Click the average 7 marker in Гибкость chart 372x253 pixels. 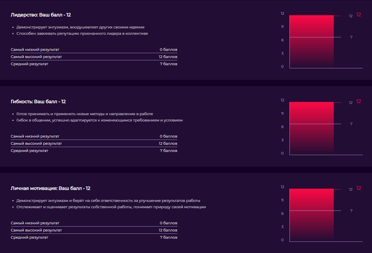(351, 124)
